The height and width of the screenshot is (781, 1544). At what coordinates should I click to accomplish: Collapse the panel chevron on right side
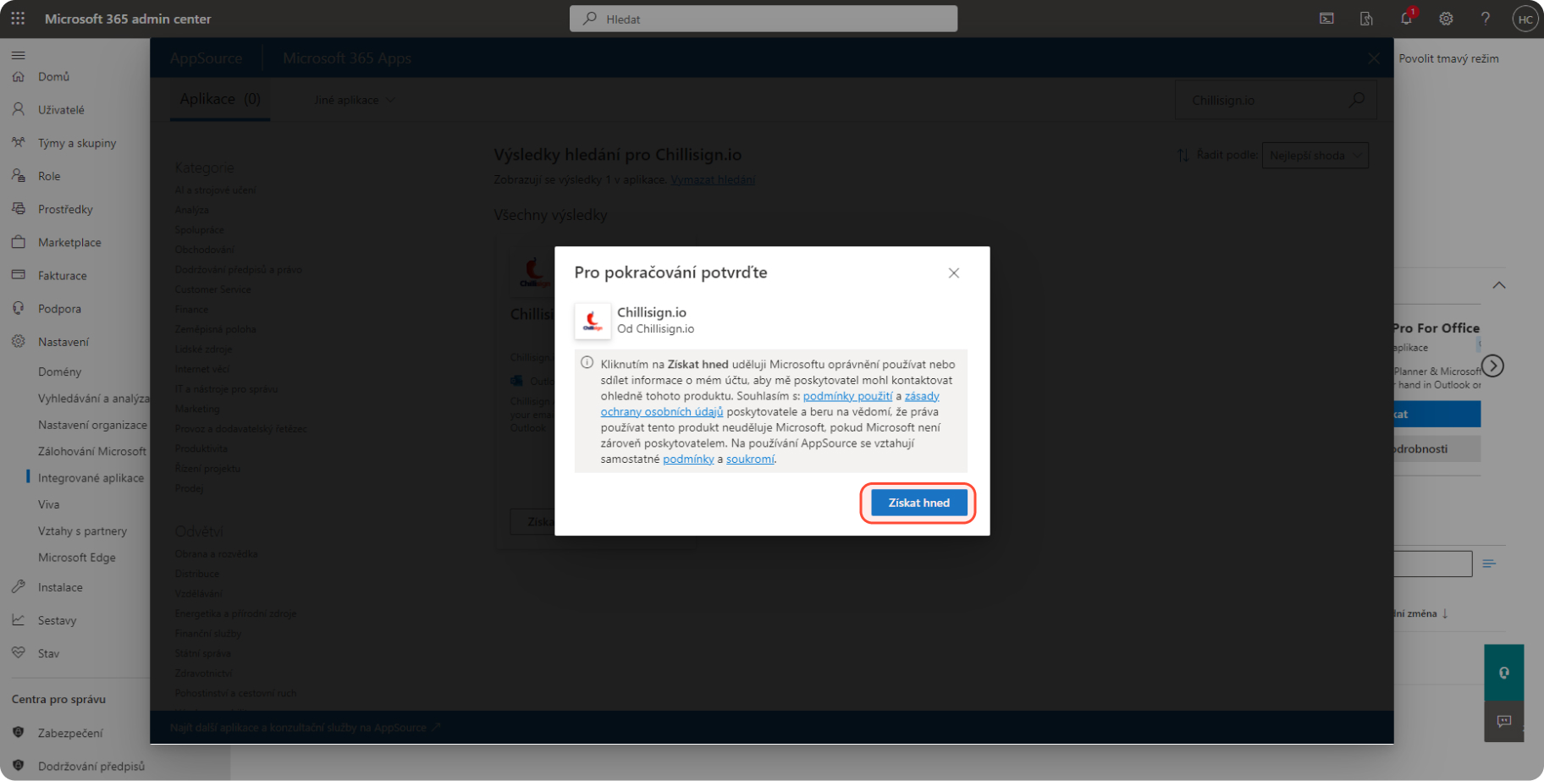click(1499, 285)
